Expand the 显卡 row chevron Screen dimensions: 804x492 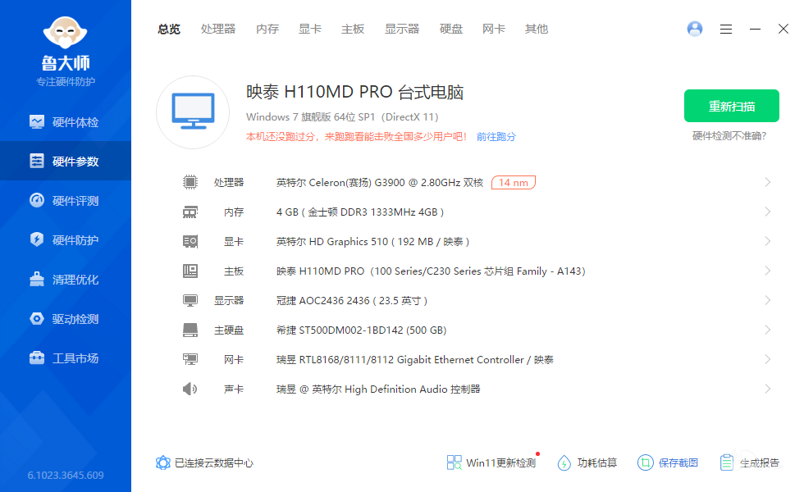(x=768, y=241)
